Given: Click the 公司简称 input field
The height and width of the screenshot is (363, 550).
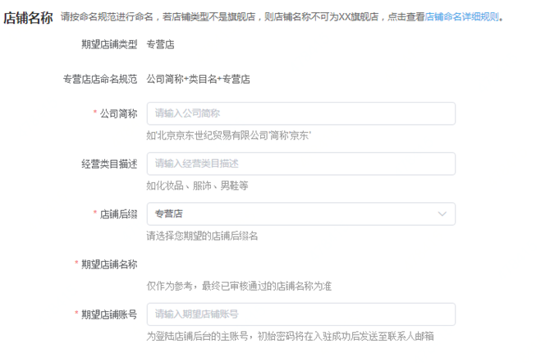Looking at the screenshot, I should 301,113.
